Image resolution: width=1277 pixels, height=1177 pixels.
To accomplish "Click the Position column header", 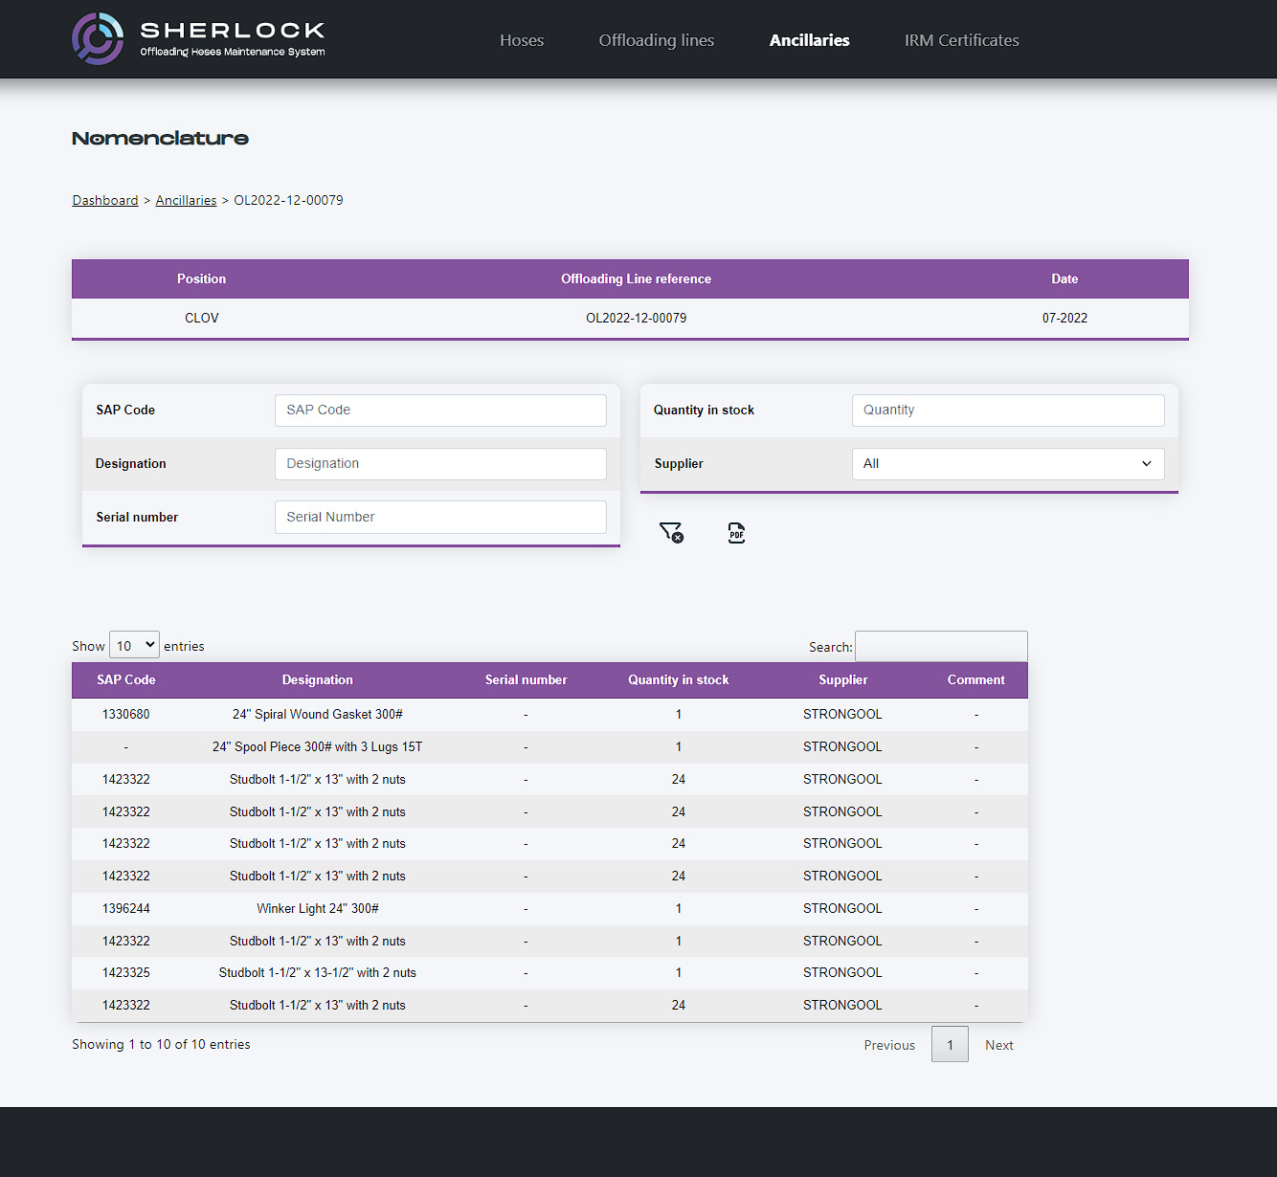I will tap(202, 279).
